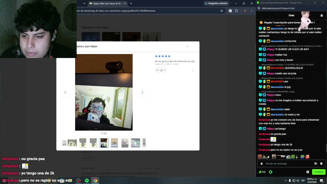Image resolution: width=327 pixels, height=184 pixels.
Task: Click the Sidebar extension icon in Chrome
Action: pos(230,11)
